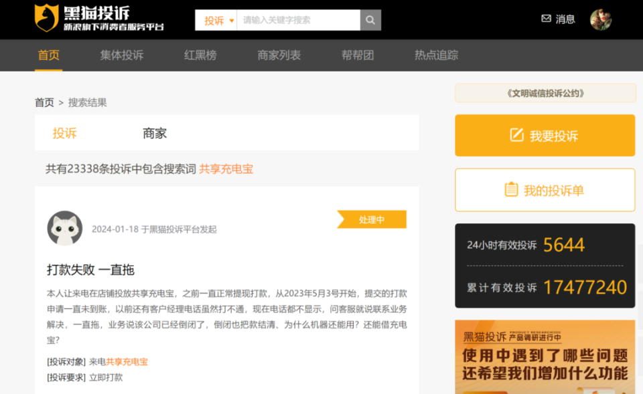This screenshot has width=643, height=394.
Task: Click the clipboard icon on 我的投诉单
Action: coord(511,190)
